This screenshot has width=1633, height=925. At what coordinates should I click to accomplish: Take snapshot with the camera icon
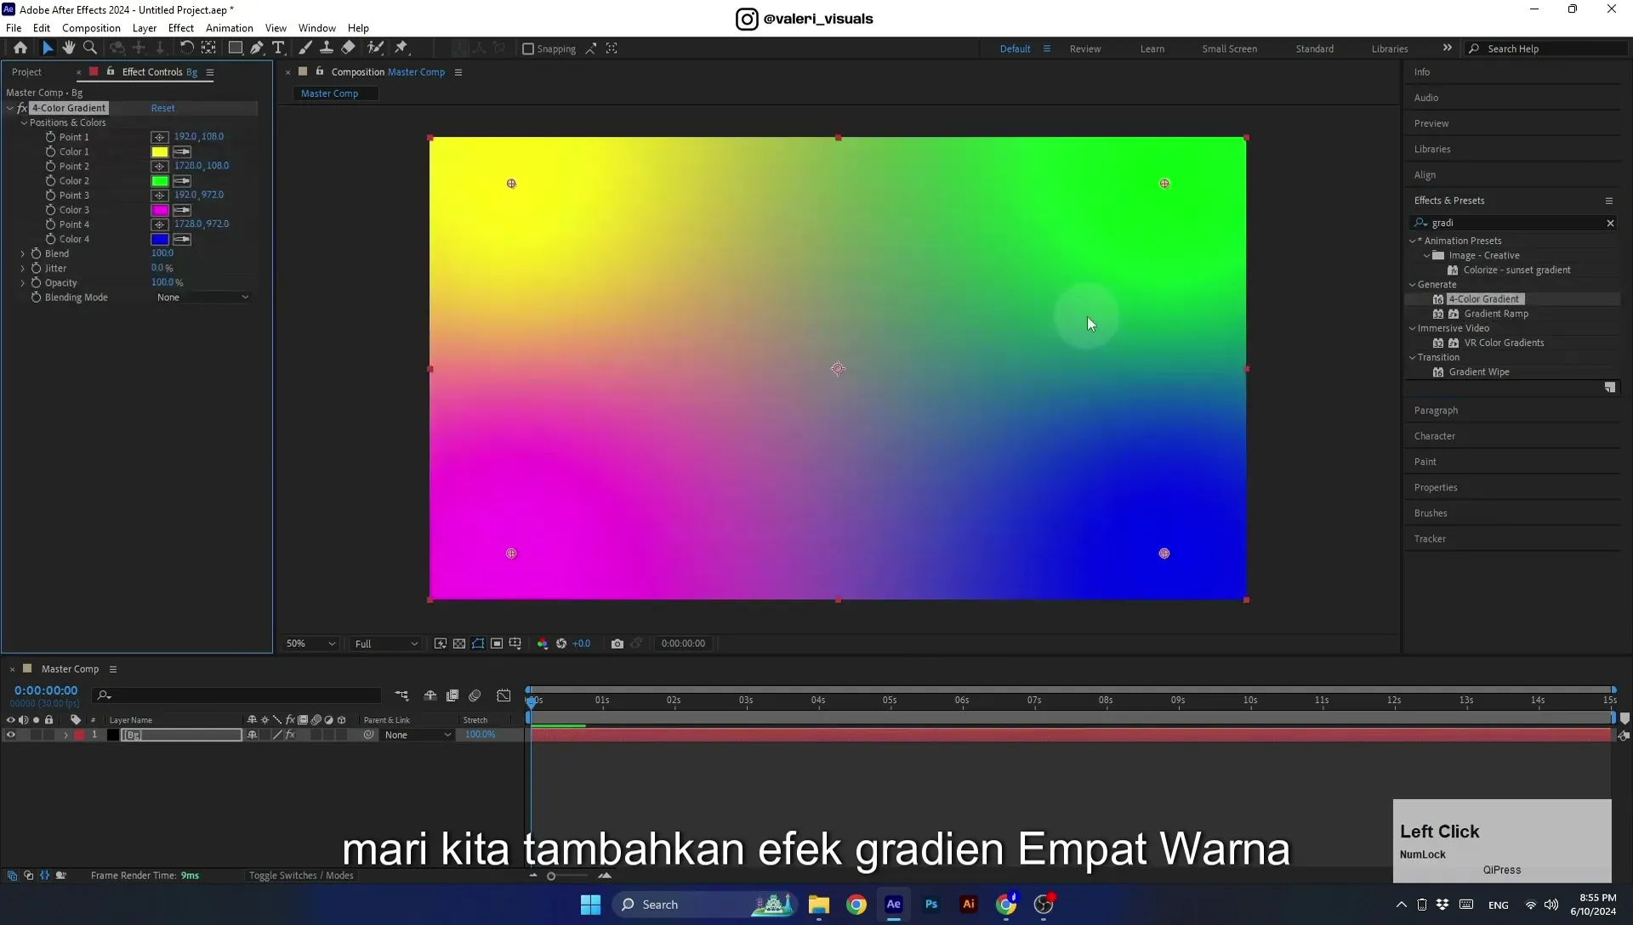click(617, 644)
